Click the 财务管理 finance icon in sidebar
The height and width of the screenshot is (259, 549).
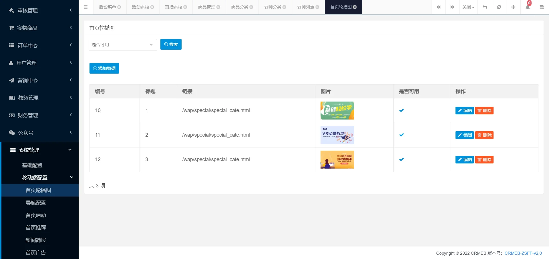pyautogui.click(x=11, y=115)
